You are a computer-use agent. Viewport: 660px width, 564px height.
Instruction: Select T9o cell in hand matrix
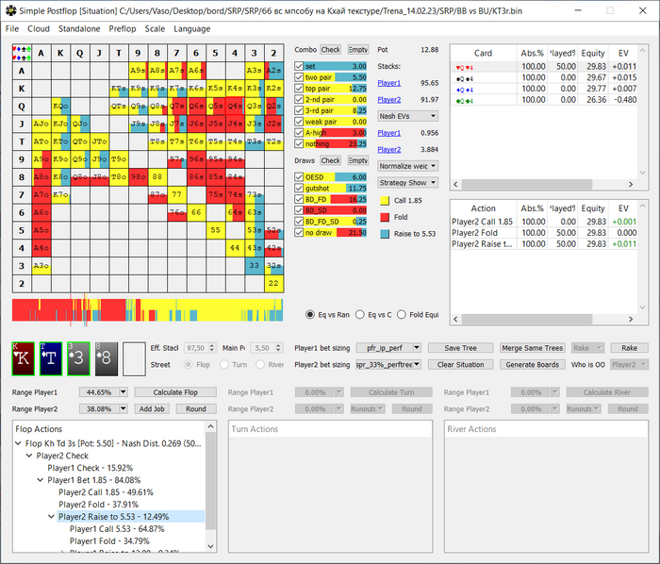click(119, 159)
